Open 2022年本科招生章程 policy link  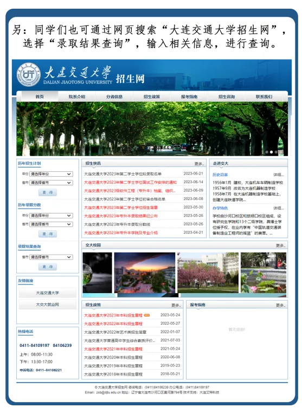click(113, 324)
